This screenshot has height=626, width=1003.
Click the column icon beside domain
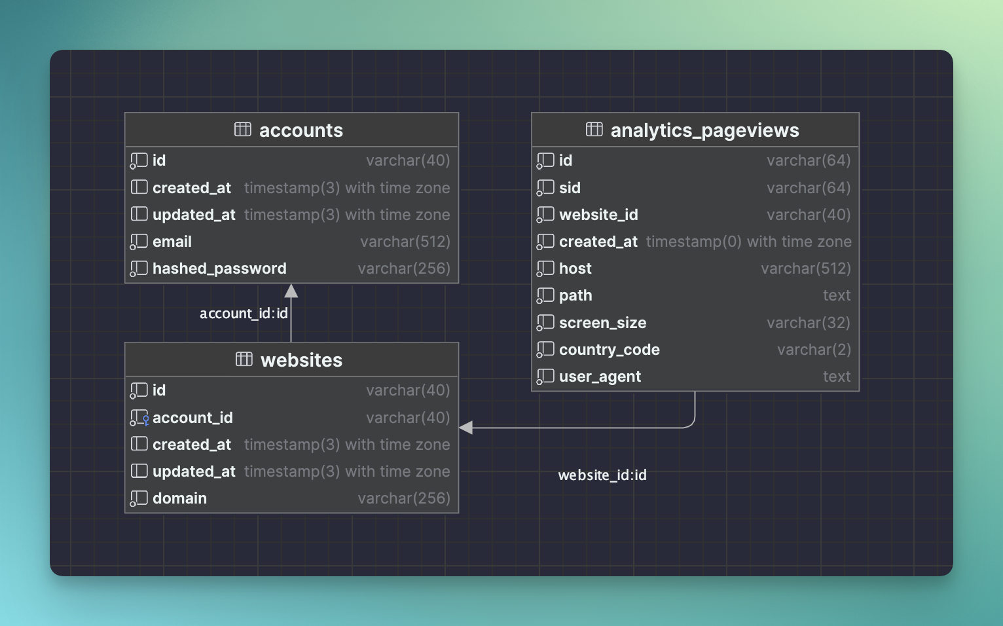point(139,499)
